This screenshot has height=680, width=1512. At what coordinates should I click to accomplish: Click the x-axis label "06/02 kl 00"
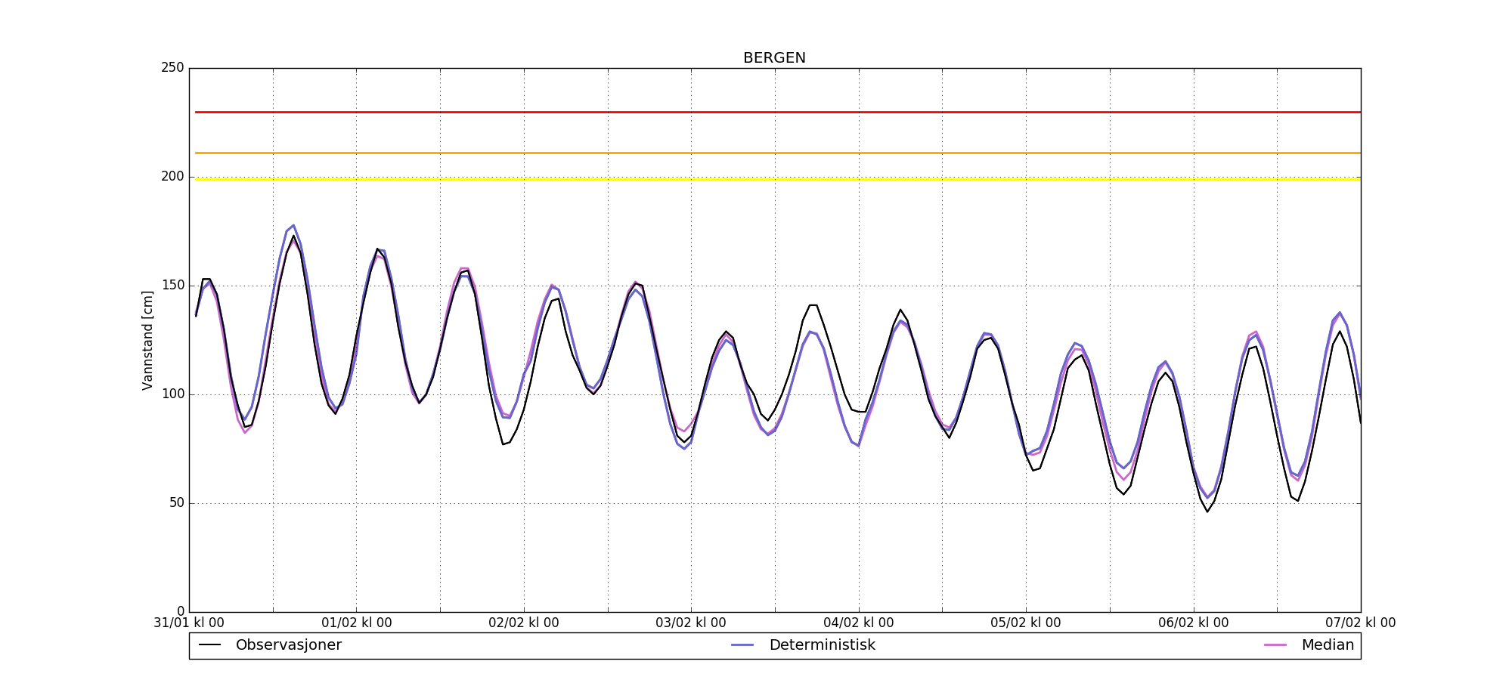[x=1194, y=623]
